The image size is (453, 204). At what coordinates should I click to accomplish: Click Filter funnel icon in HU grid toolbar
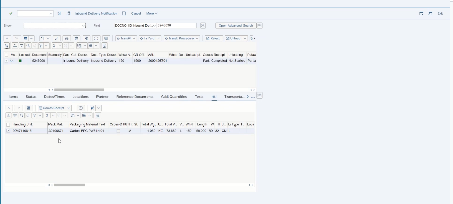[x=34, y=115]
